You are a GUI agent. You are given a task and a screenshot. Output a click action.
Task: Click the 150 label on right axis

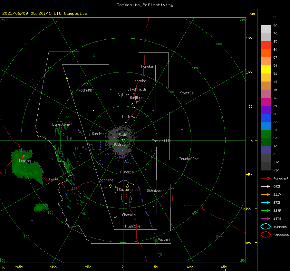[x=249, y=38]
